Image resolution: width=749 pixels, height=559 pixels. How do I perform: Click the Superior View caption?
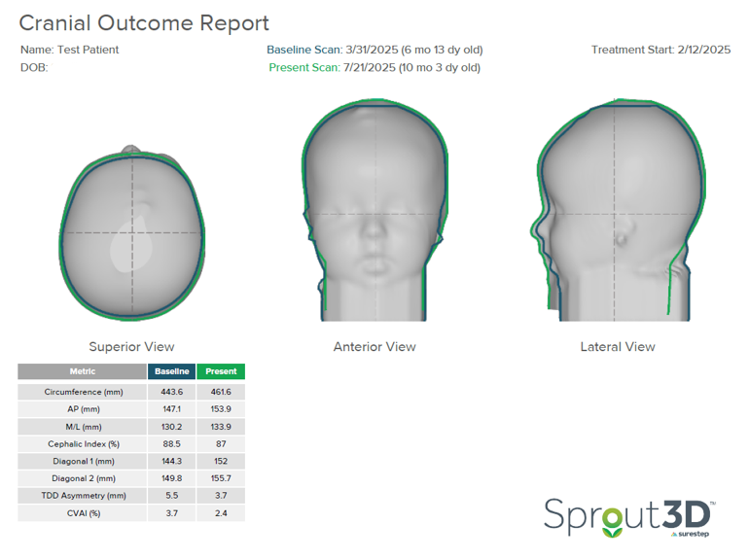[x=131, y=346]
